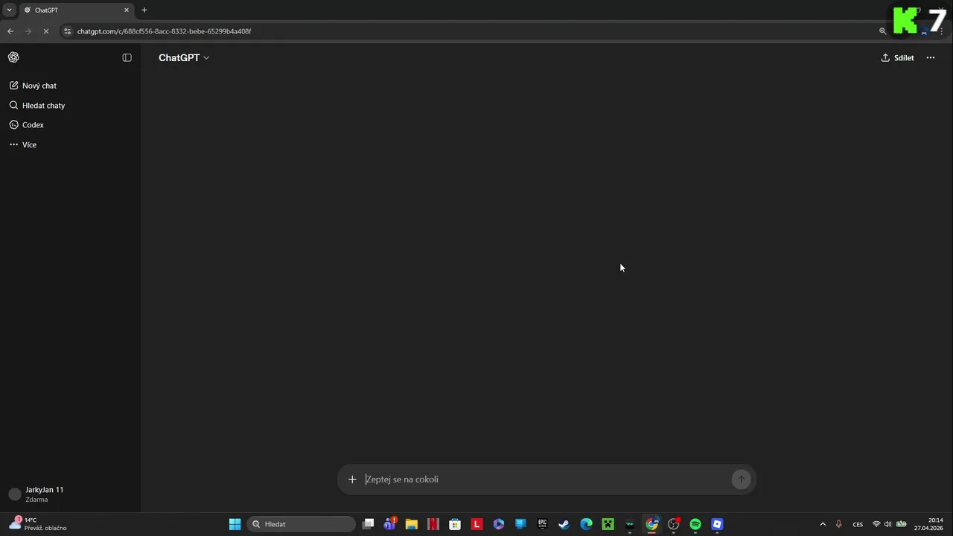Open Roblox from the taskbar

coord(717,524)
